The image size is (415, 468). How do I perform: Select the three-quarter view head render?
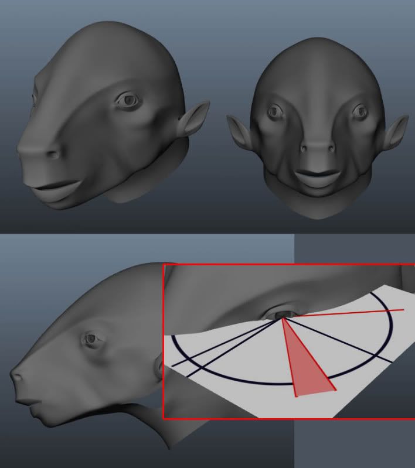coord(113,115)
